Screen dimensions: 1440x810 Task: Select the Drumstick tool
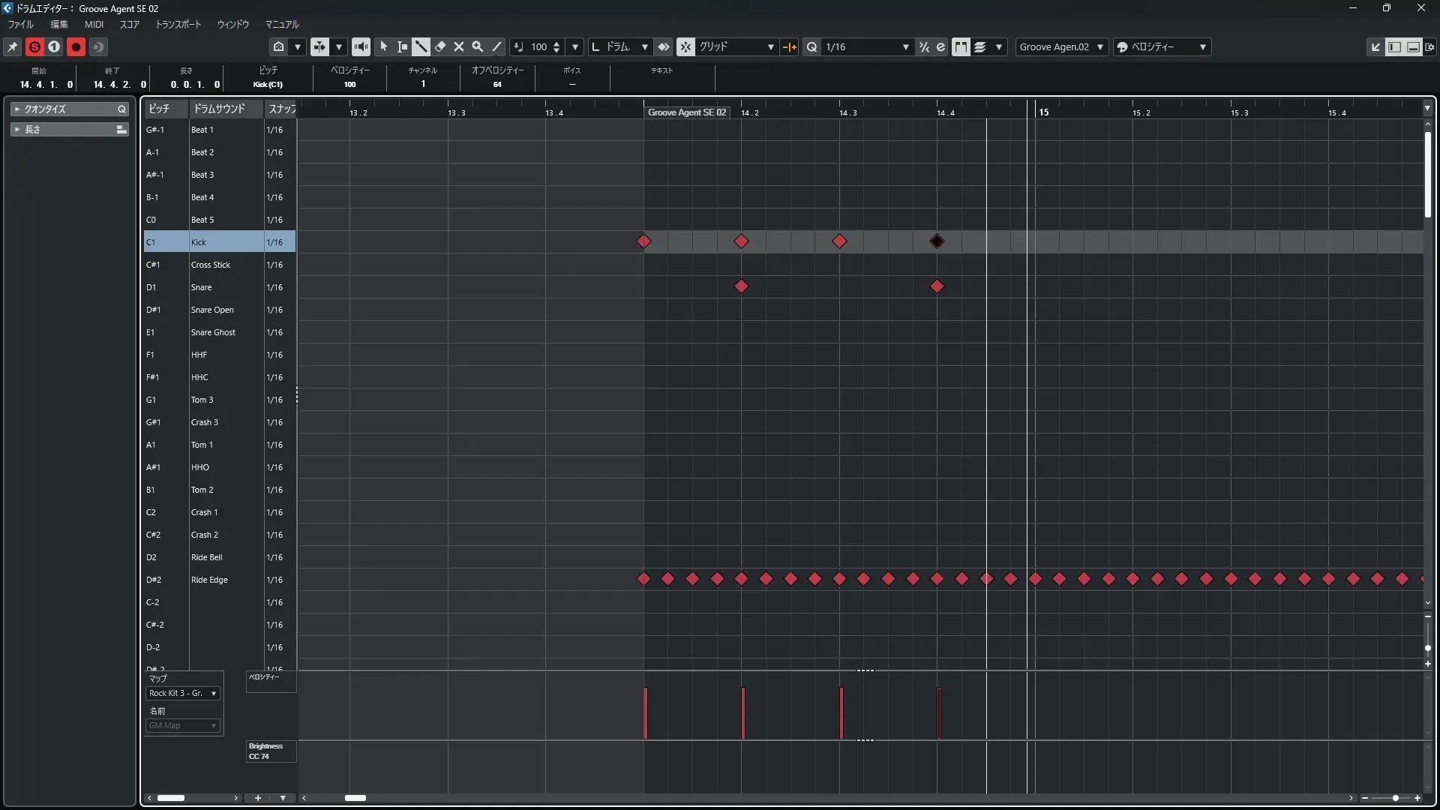[421, 46]
